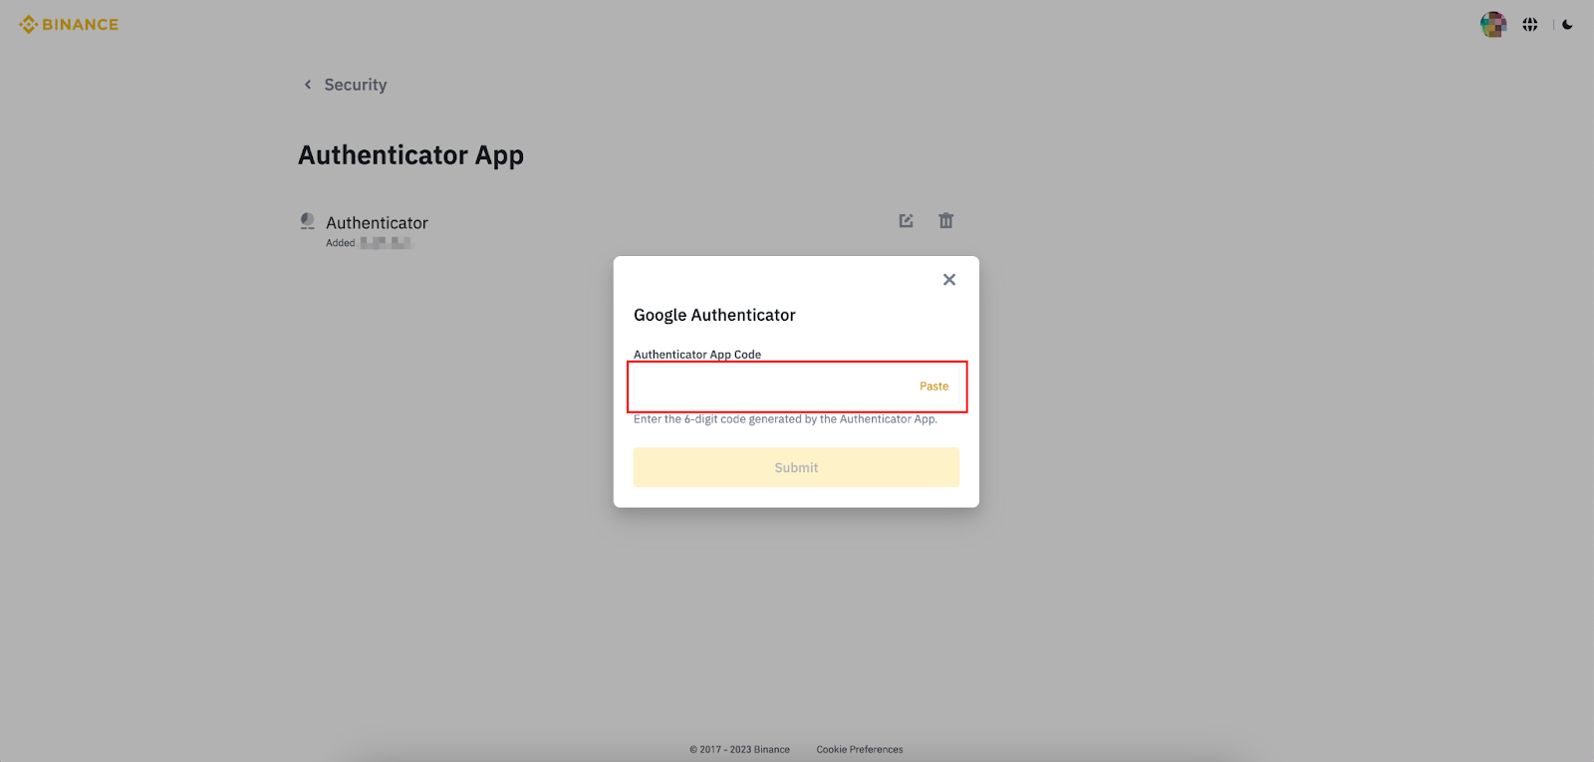Go back to the Security page link
The image size is (1594, 762).
355,85
